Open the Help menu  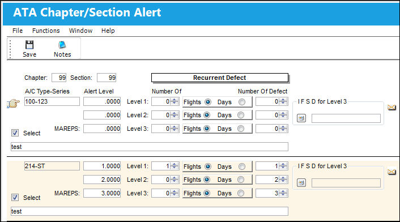pyautogui.click(x=108, y=31)
